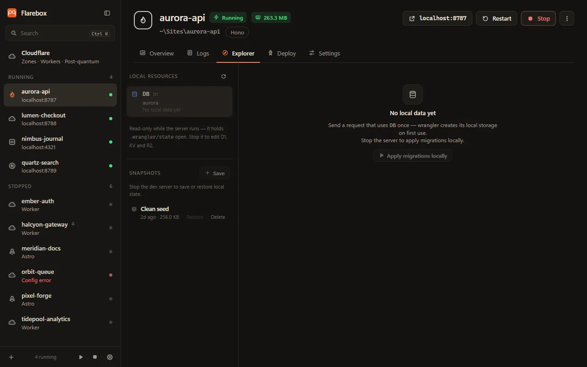Click Apply migrations locally button
The image size is (587, 367).
coord(413,156)
